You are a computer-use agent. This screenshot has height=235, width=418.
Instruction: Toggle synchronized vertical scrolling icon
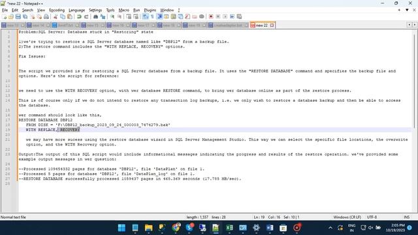pyautogui.click(x=129, y=16)
